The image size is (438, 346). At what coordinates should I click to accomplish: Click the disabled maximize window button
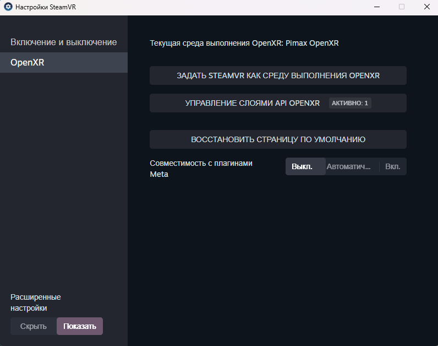coord(402,7)
